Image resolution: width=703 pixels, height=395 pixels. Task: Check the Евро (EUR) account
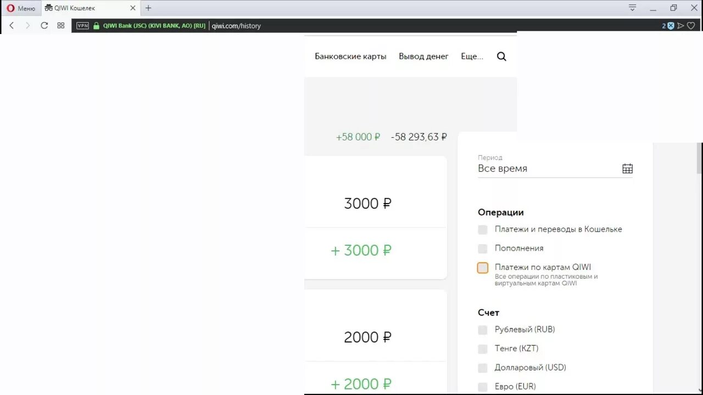click(483, 387)
